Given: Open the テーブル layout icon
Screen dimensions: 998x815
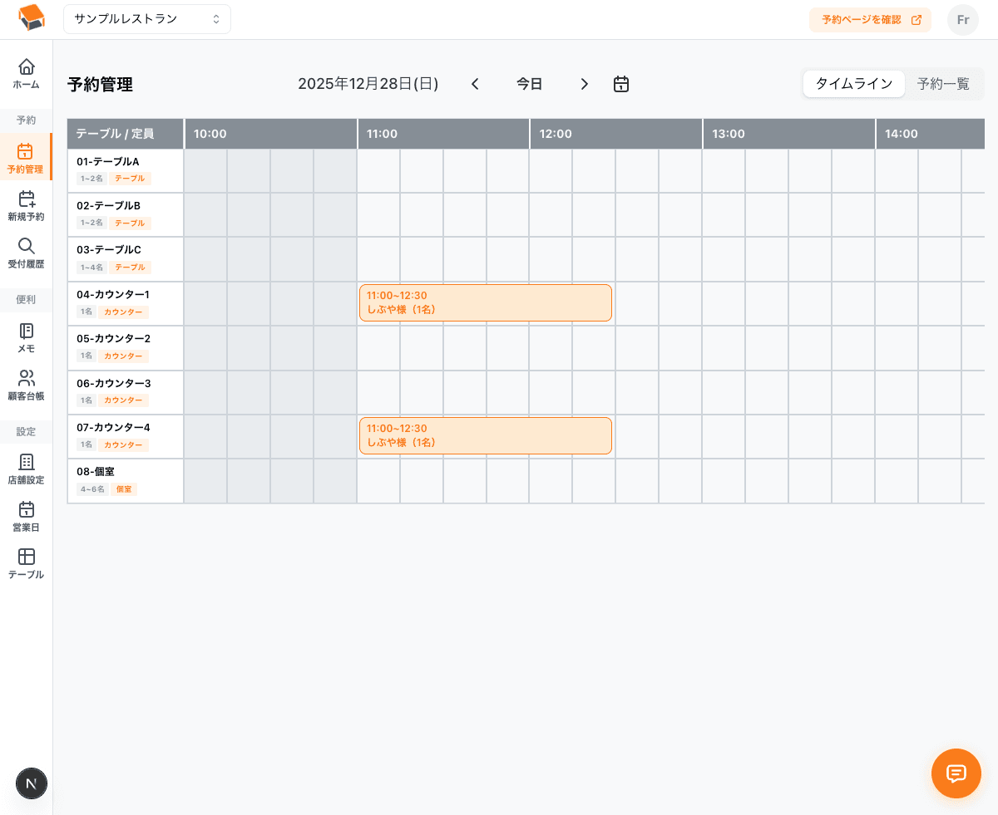Looking at the screenshot, I should click(x=27, y=557).
